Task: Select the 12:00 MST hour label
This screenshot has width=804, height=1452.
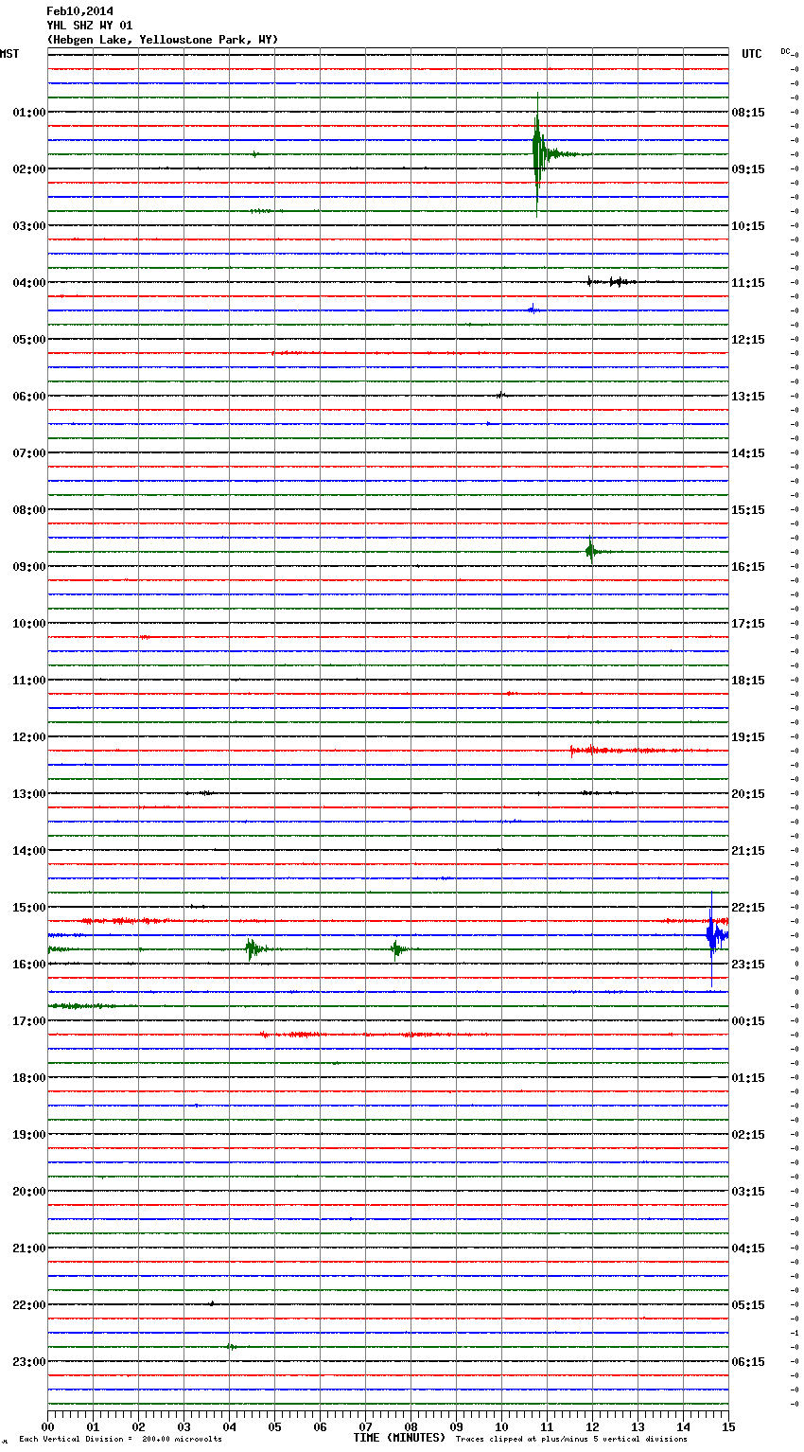Action: 29,737
